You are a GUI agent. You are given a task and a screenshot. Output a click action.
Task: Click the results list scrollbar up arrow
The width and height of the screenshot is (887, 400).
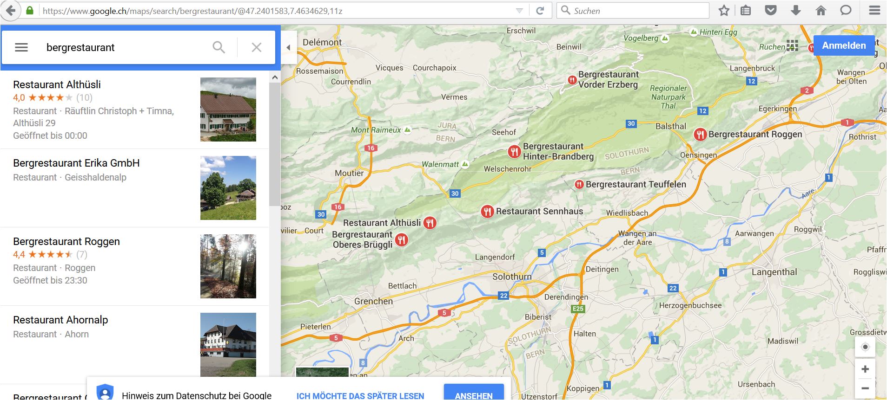pyautogui.click(x=275, y=77)
